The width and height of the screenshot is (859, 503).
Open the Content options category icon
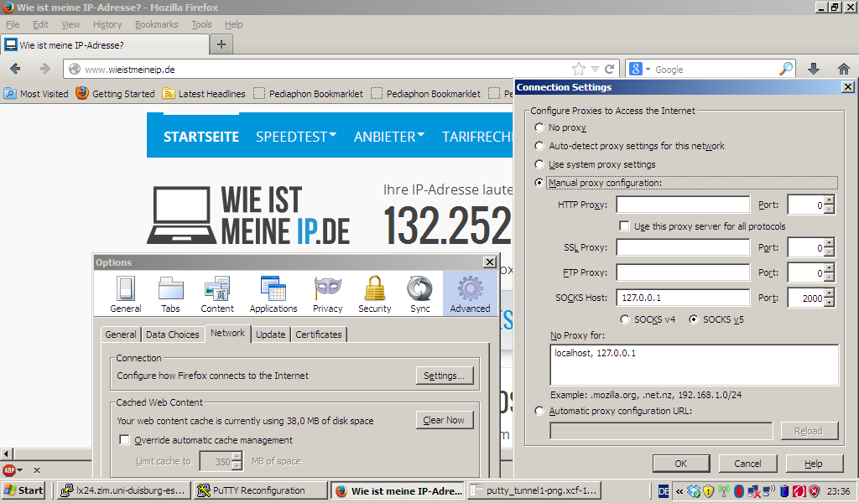(x=217, y=294)
